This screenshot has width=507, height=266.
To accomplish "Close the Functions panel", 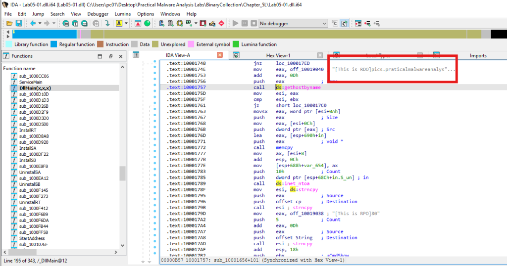I will pyautogui.click(x=121, y=56).
